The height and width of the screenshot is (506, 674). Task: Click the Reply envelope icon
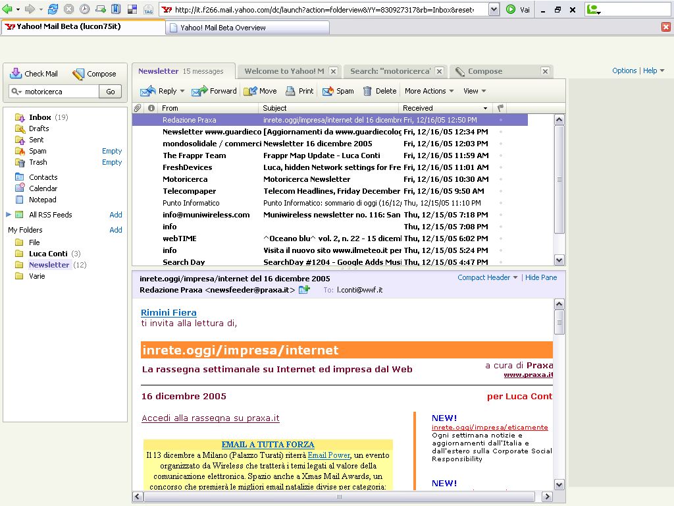(148, 91)
